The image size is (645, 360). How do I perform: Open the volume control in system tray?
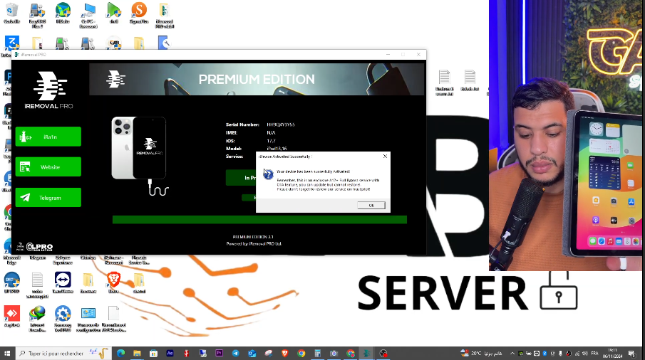(x=584, y=353)
